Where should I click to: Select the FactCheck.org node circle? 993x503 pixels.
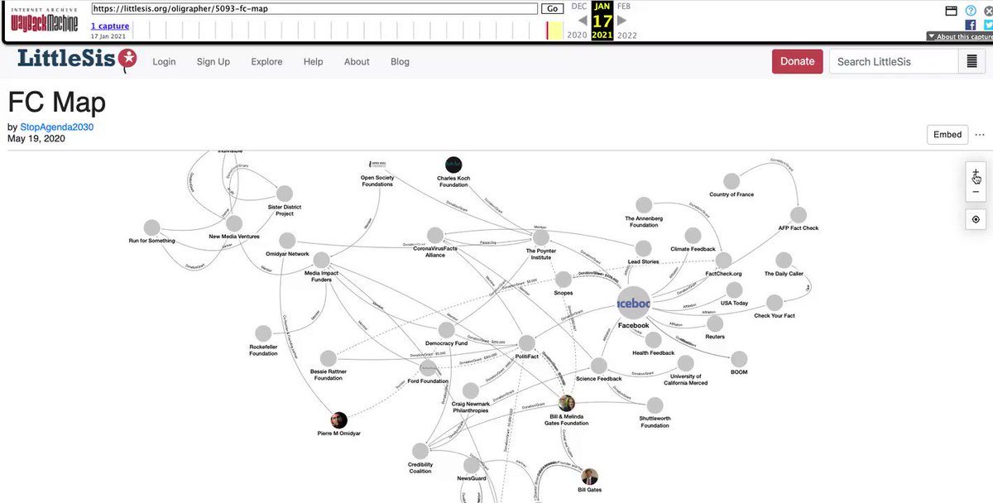point(723,261)
